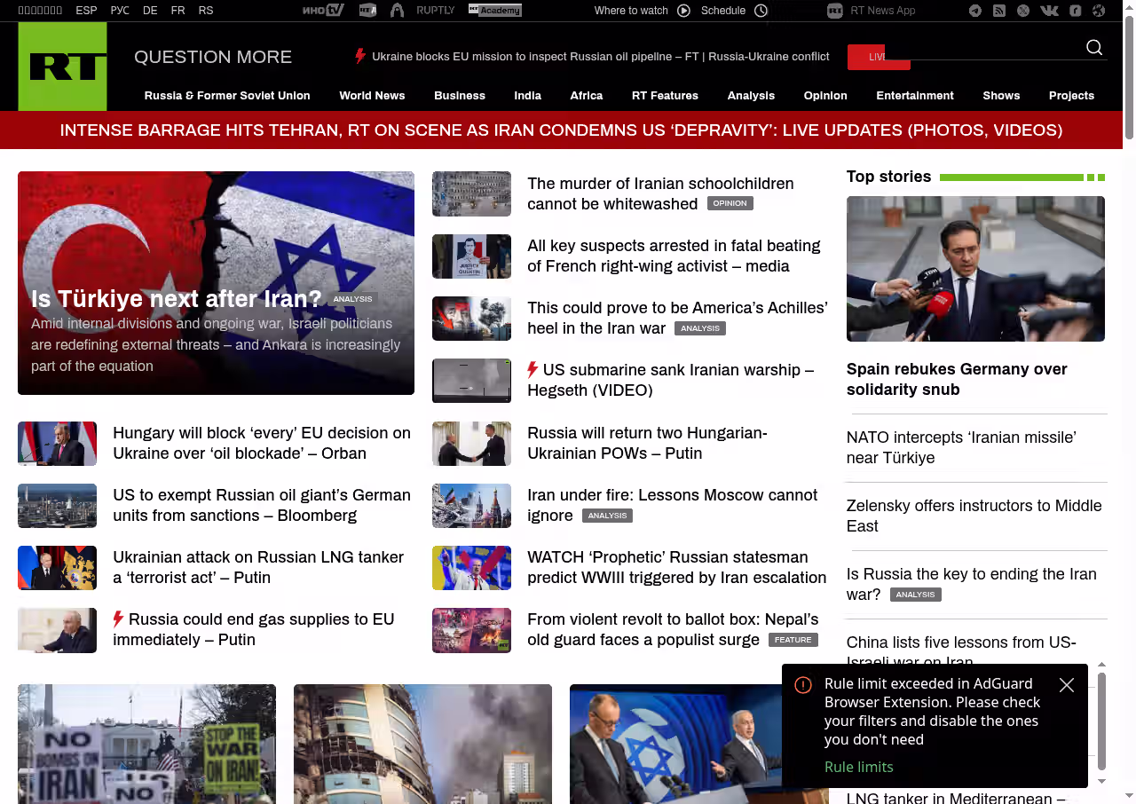Click the RT green logo

pos(62,67)
